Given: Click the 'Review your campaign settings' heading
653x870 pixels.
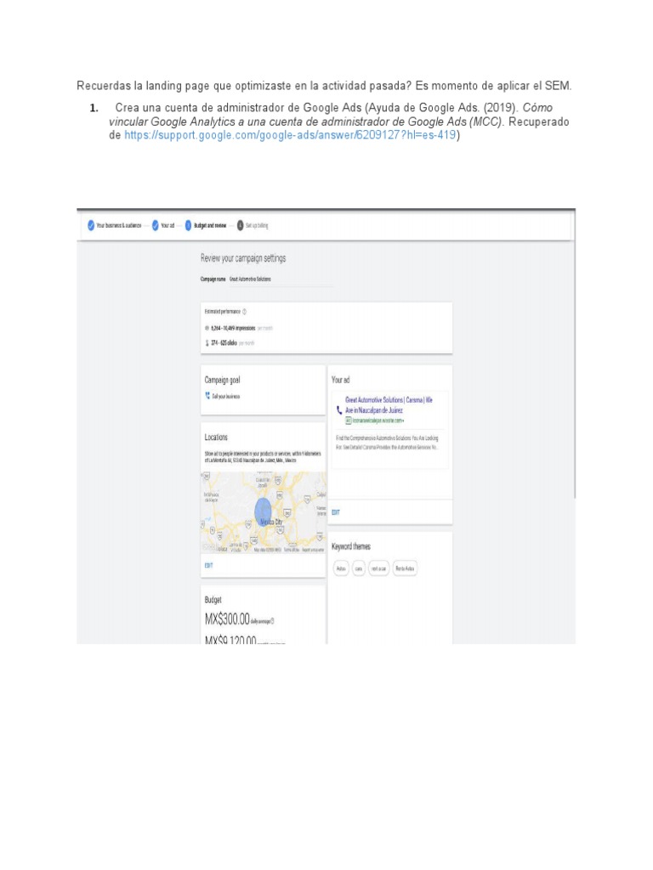Looking at the screenshot, I should point(243,258).
